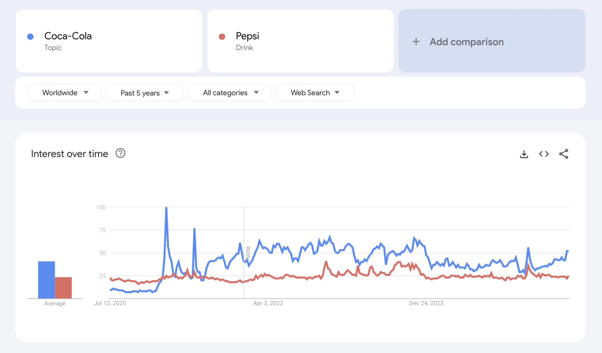This screenshot has height=353, width=602.
Task: Edit the Pepsi search term
Action: click(x=247, y=36)
